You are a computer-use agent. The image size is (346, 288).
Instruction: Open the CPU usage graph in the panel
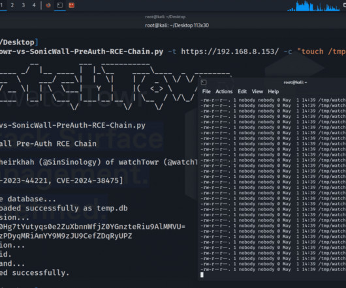(313, 6)
